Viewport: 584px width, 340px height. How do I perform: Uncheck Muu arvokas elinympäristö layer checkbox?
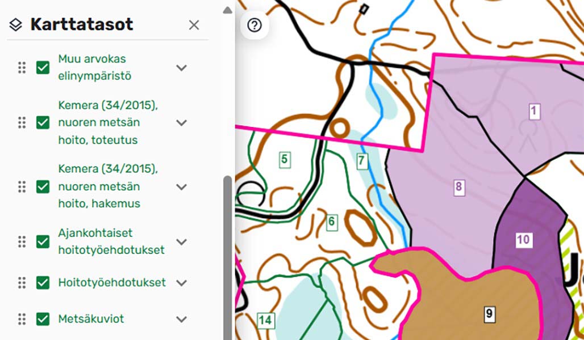point(43,68)
